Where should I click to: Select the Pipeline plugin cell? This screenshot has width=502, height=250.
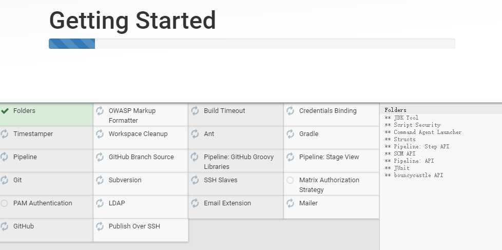tap(46, 161)
